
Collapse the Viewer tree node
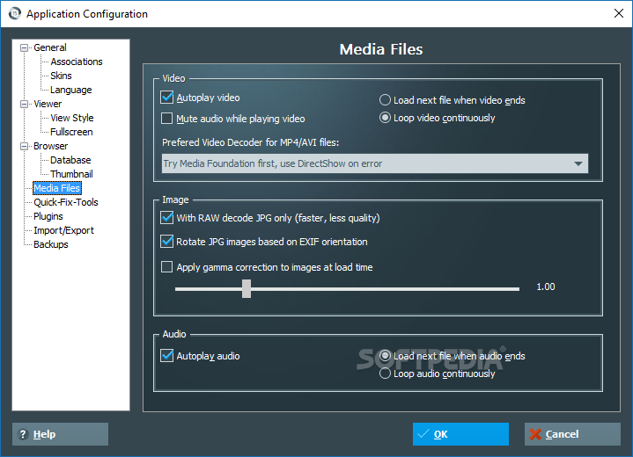click(x=25, y=105)
